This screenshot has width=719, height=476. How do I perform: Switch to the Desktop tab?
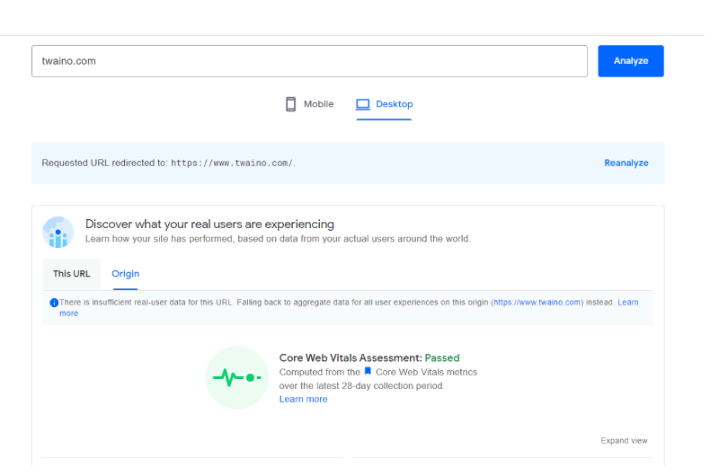point(385,104)
